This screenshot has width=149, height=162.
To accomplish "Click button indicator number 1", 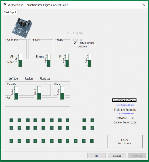I will pos(12,120).
